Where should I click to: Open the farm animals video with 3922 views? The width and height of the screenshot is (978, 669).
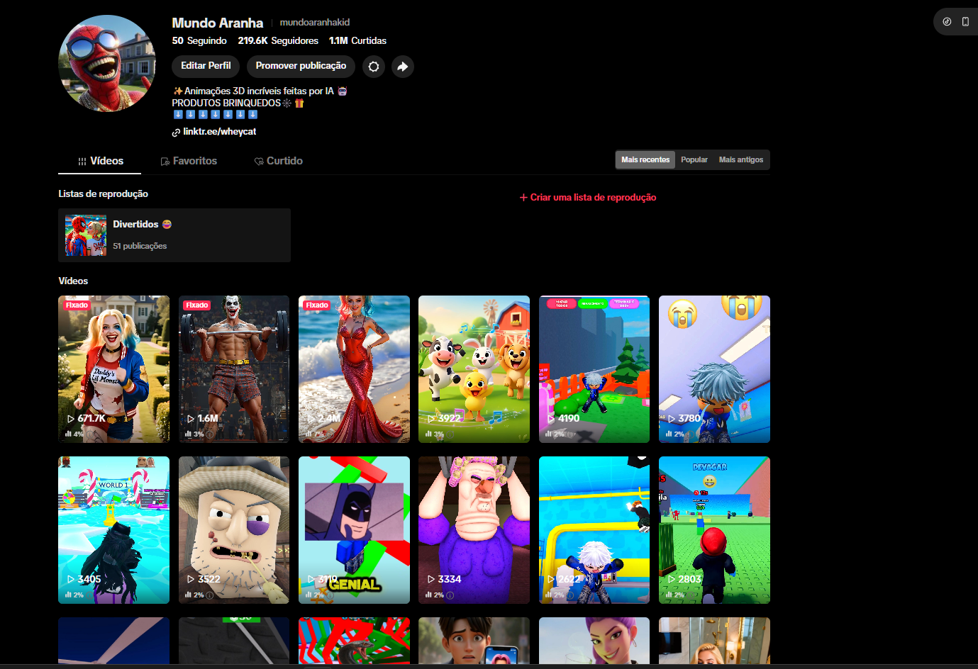[474, 369]
